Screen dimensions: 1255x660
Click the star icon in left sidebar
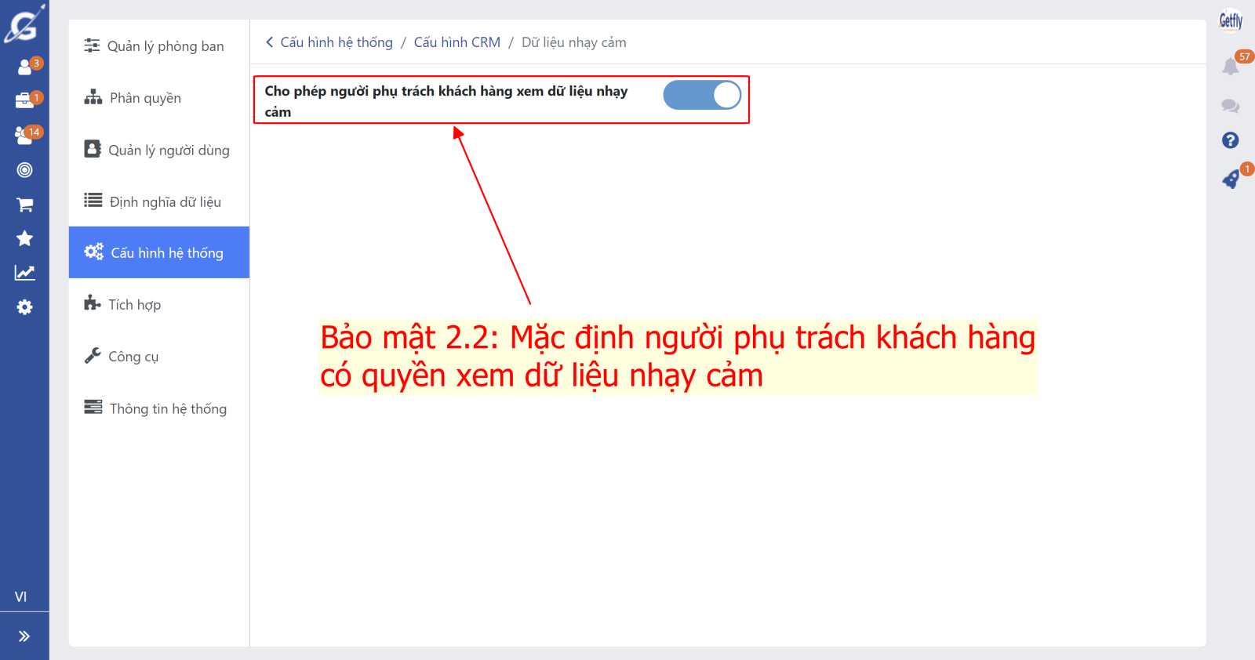[x=24, y=238]
